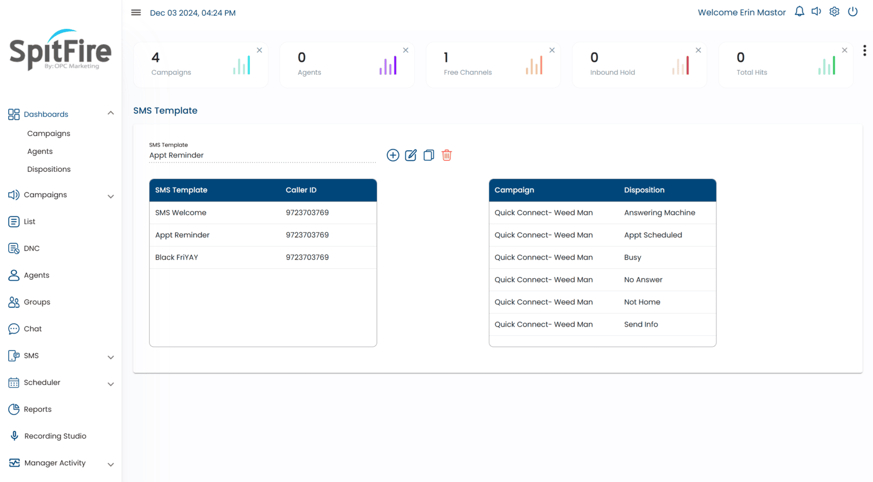
Task: Select the No Answer disposition row
Action: [x=602, y=280]
